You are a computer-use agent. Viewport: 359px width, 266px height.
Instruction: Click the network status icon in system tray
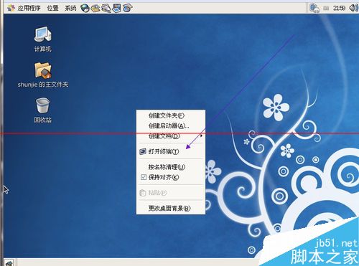click(314, 8)
